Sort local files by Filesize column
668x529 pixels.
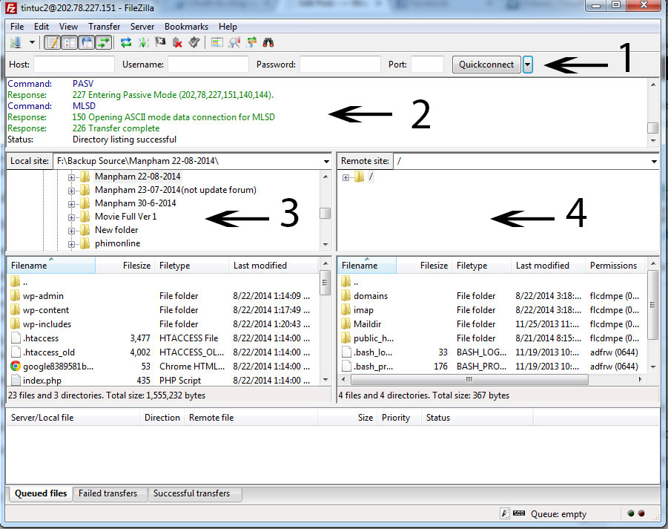pos(125,265)
